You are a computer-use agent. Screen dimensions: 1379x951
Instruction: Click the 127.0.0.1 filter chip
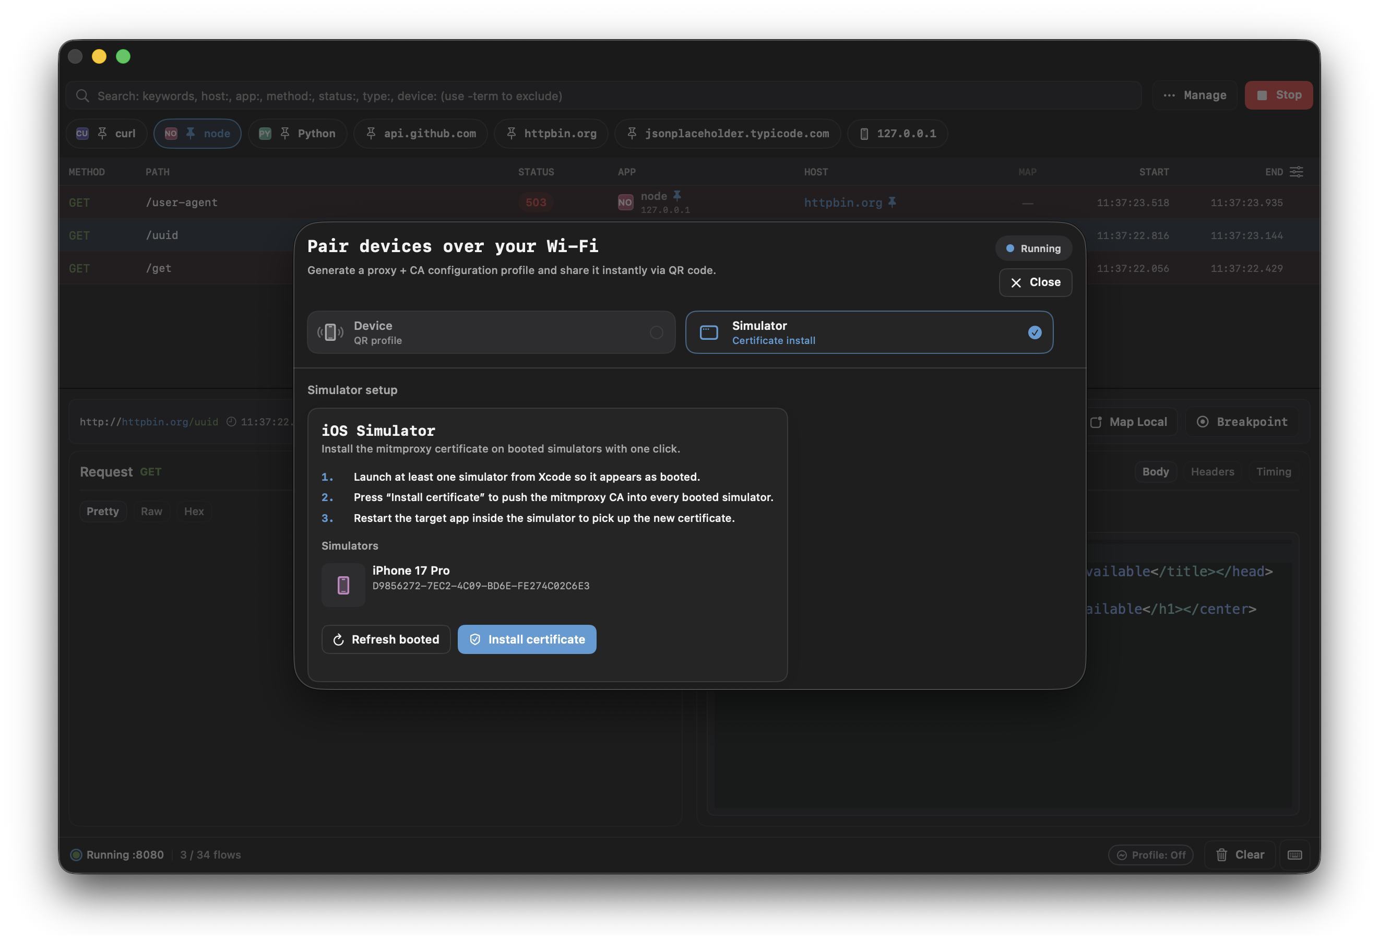[897, 134]
